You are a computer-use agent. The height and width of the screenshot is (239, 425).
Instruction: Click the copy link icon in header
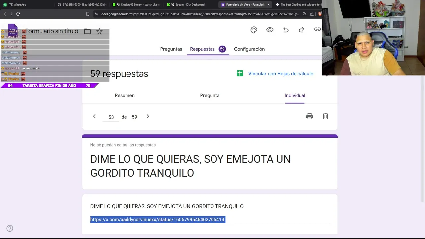tap(317, 30)
